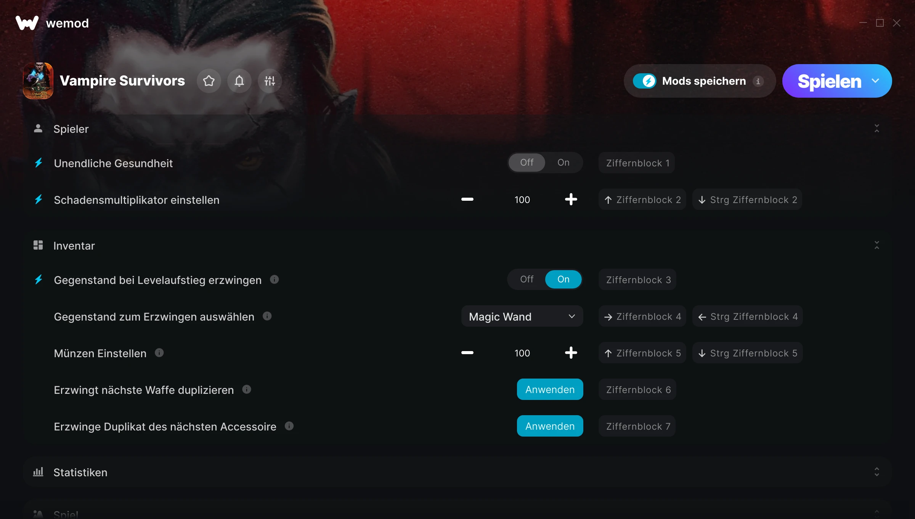Viewport: 915px width, 519px height.
Task: Click the WeMod logo icon
Action: 27,23
